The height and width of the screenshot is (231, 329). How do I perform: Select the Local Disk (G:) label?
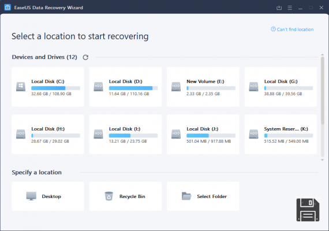pos(281,81)
